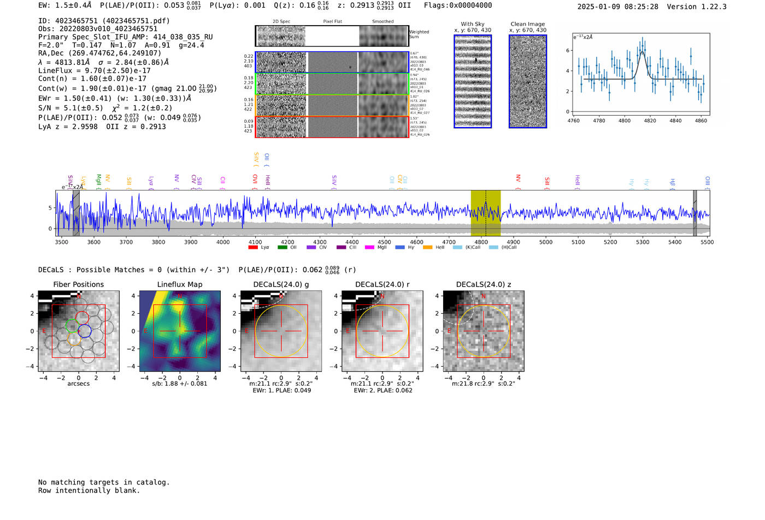Click the EWr: 2, PLAE: 0.062 caption
This screenshot has width=765, height=520.
click(382, 391)
